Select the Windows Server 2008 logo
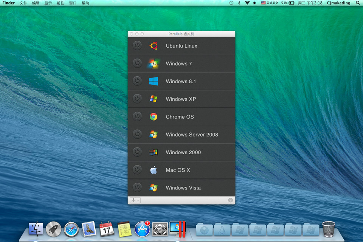Screen dimensions: 363x242 pos(154,135)
